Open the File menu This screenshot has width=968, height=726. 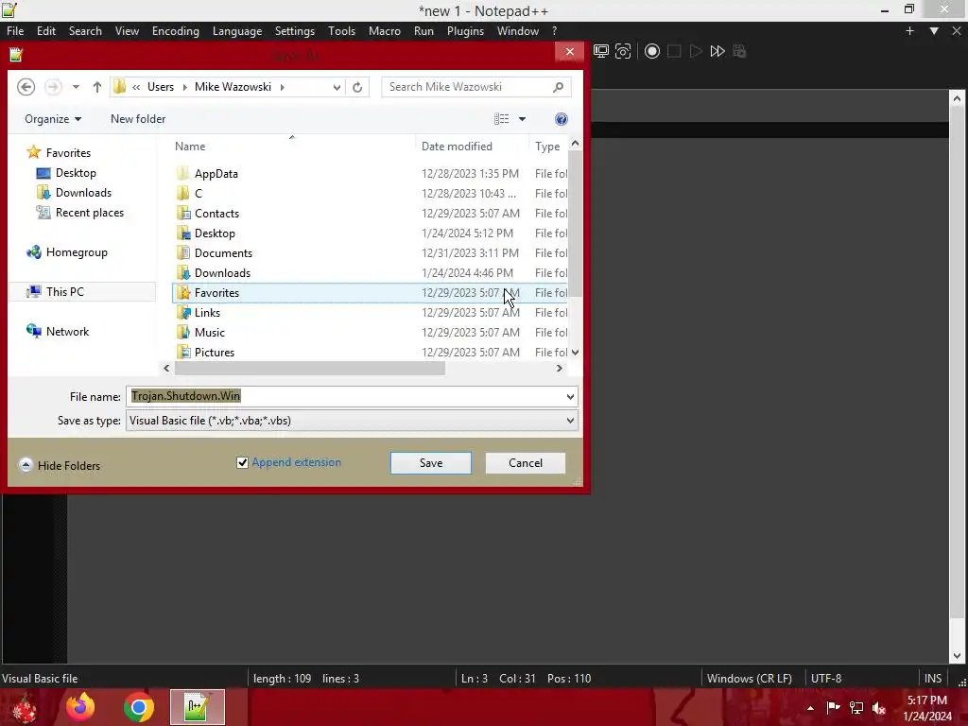click(x=15, y=31)
